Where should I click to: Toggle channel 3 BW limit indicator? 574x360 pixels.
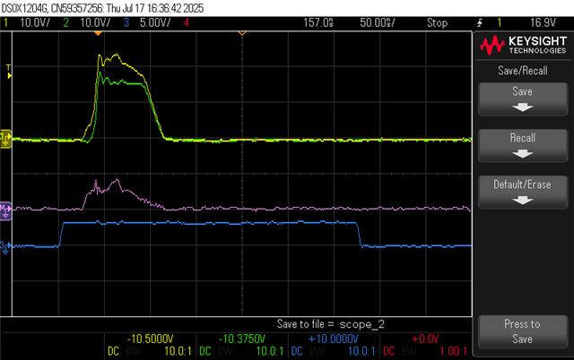[317, 351]
